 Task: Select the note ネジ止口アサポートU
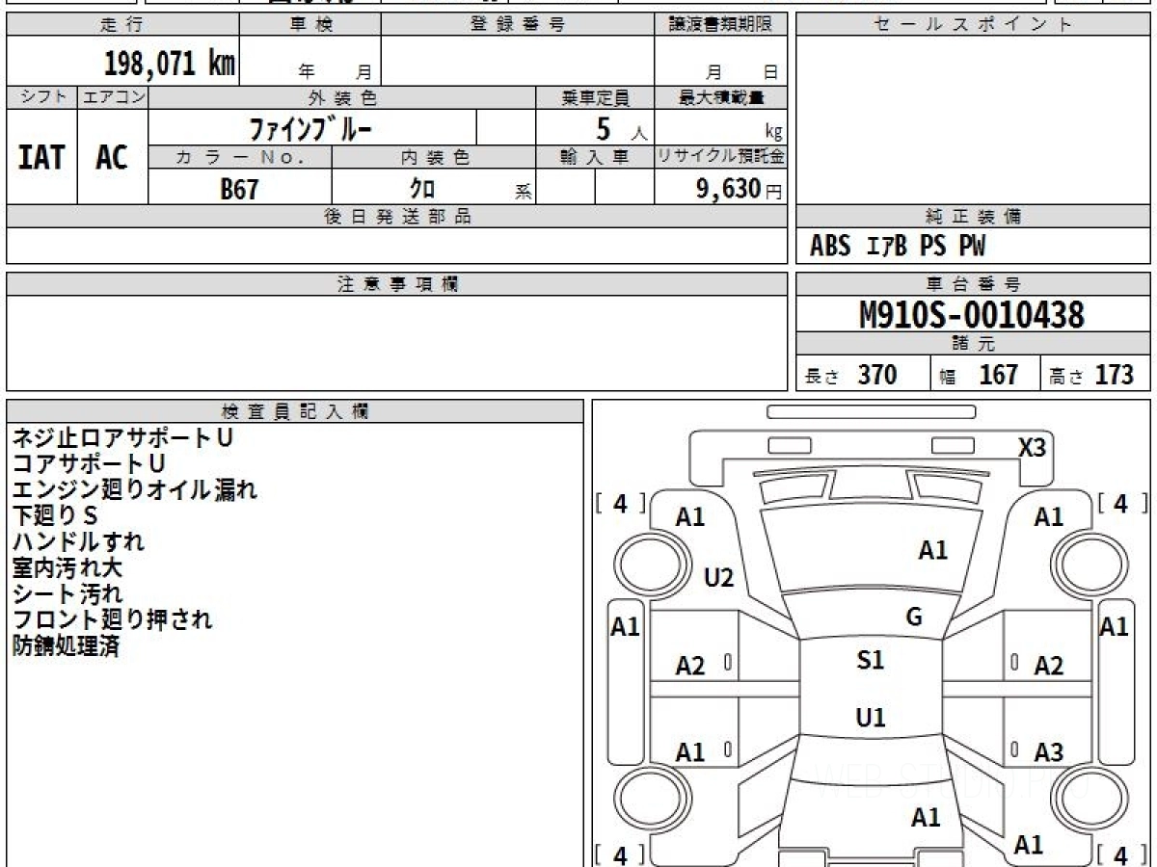click(122, 437)
